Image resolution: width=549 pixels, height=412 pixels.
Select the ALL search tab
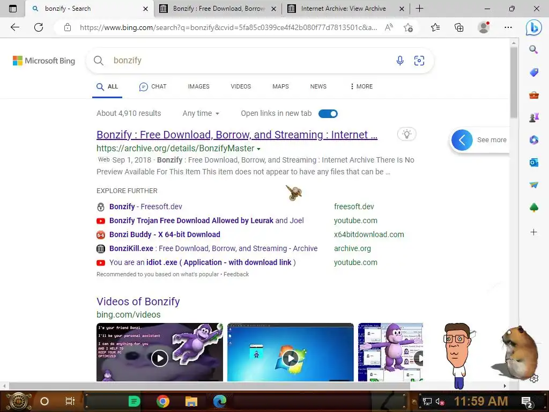pyautogui.click(x=107, y=86)
